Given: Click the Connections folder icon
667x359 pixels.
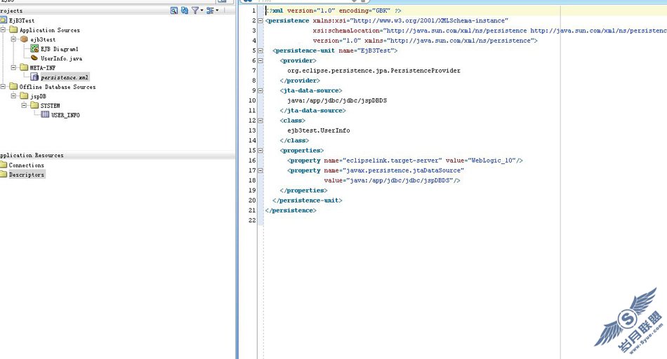Looking at the screenshot, I should pyautogui.click(x=4, y=164).
